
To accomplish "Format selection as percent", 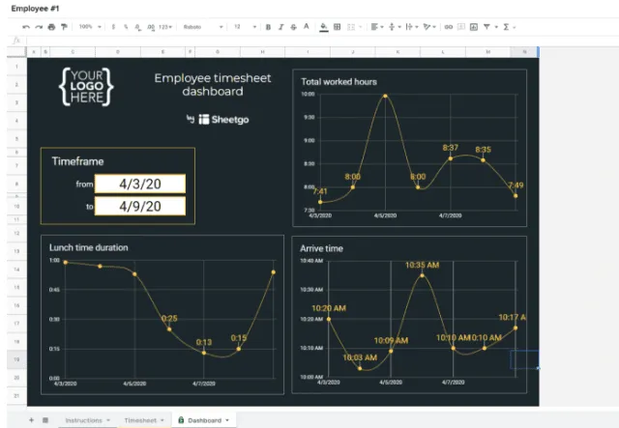I will click(x=126, y=27).
